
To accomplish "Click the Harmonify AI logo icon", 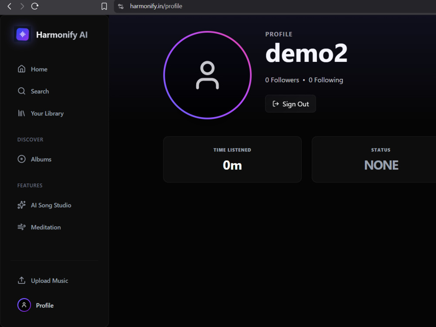I will pyautogui.click(x=23, y=34).
